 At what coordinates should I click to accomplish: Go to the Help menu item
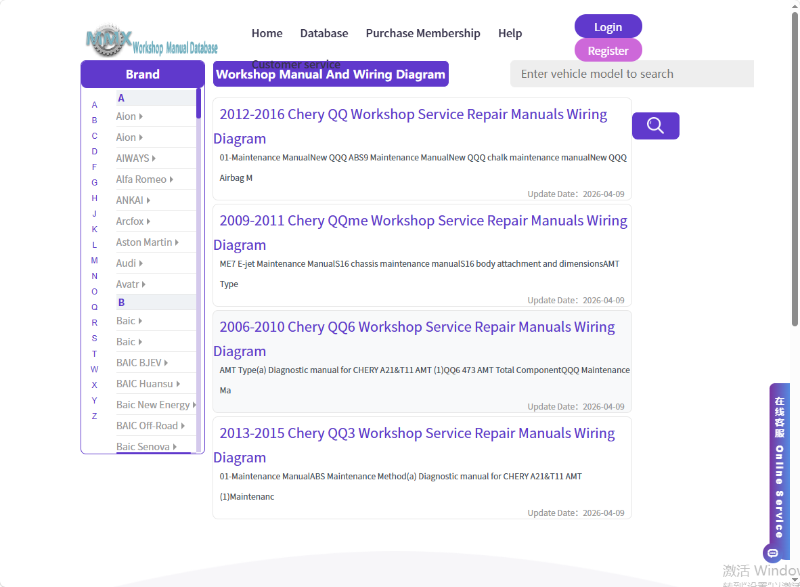(510, 33)
